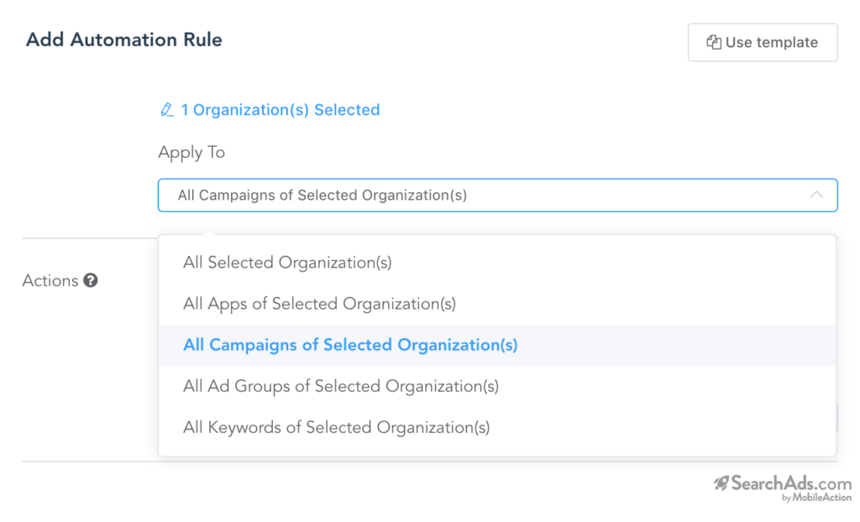The image size is (860, 522).
Task: Choose All Keywords of Selected Organization(s)
Action: (336, 427)
